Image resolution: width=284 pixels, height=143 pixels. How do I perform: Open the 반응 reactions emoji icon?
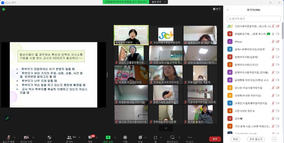[x=140, y=137]
